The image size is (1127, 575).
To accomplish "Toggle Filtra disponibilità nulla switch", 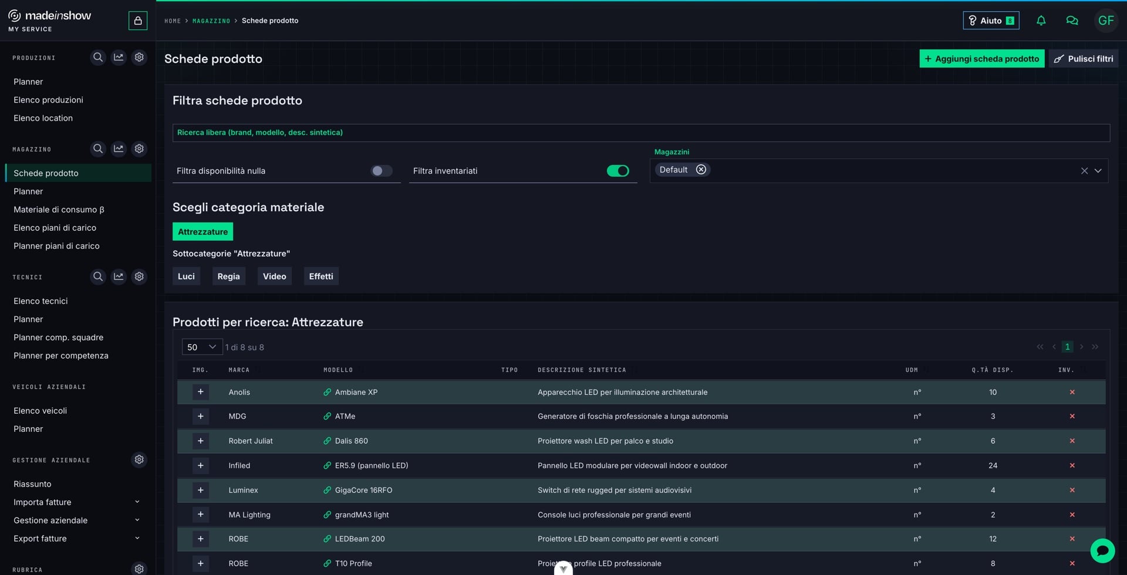I will coord(382,171).
